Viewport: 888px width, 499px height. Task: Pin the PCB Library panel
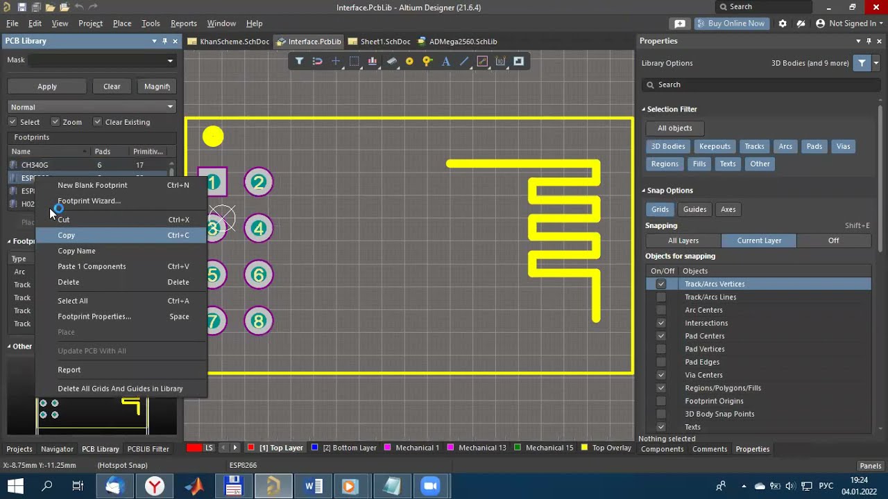[x=164, y=41]
